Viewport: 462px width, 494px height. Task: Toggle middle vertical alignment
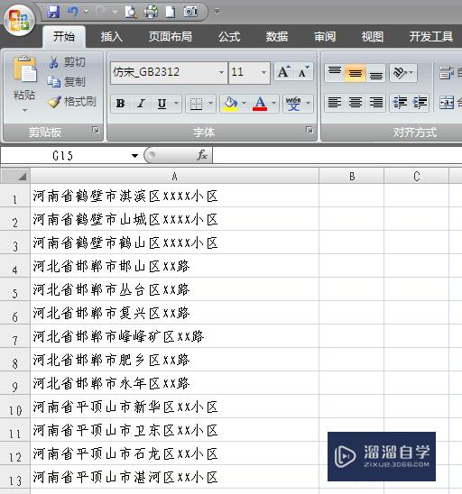tap(356, 73)
